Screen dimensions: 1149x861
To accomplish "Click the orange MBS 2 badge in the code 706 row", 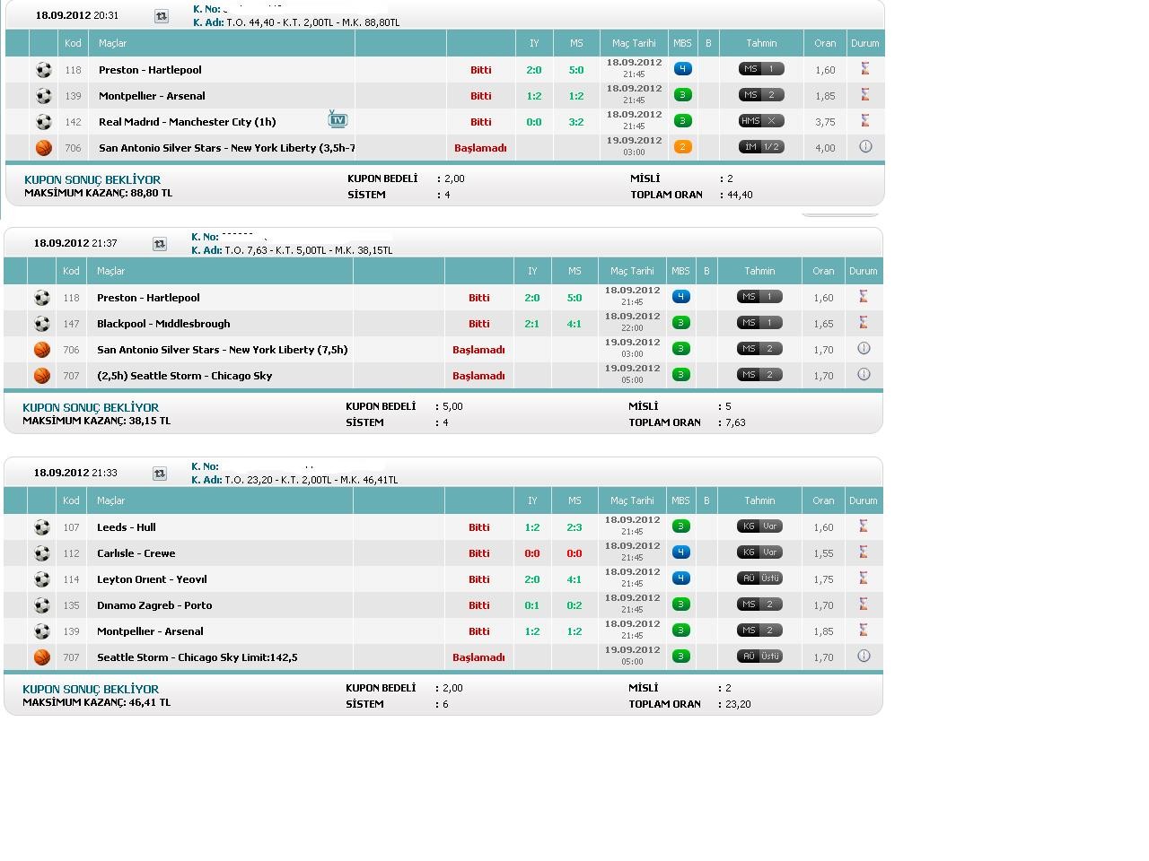I will 683,147.
